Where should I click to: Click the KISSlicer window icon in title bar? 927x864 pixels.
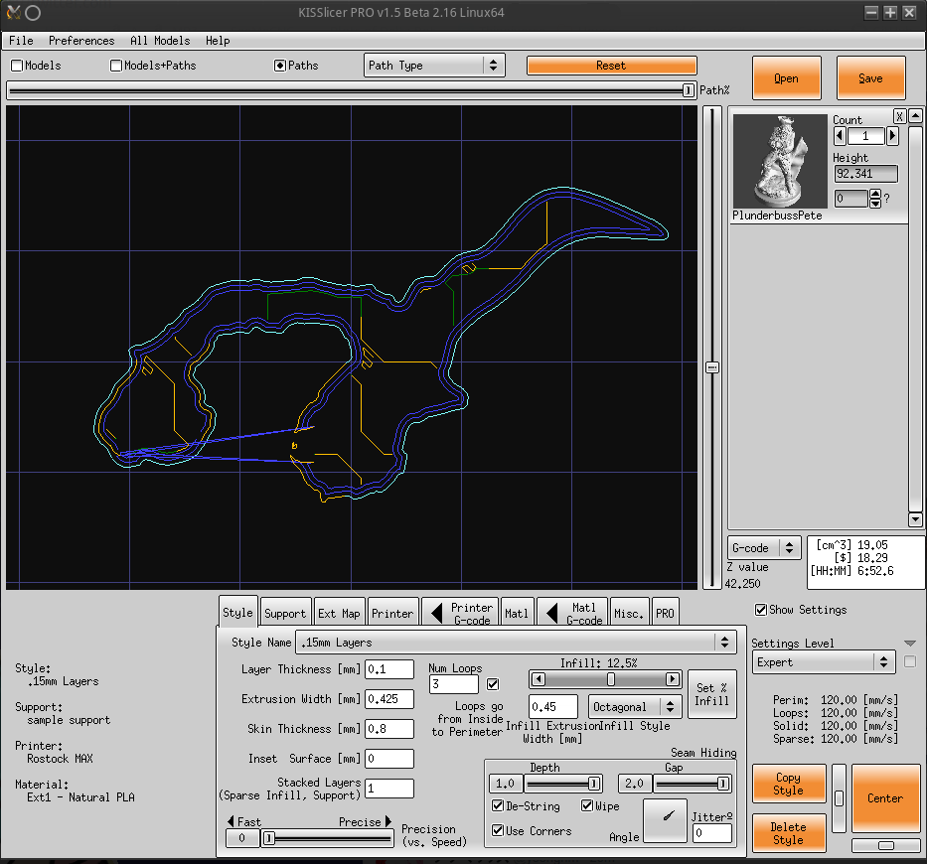click(13, 12)
